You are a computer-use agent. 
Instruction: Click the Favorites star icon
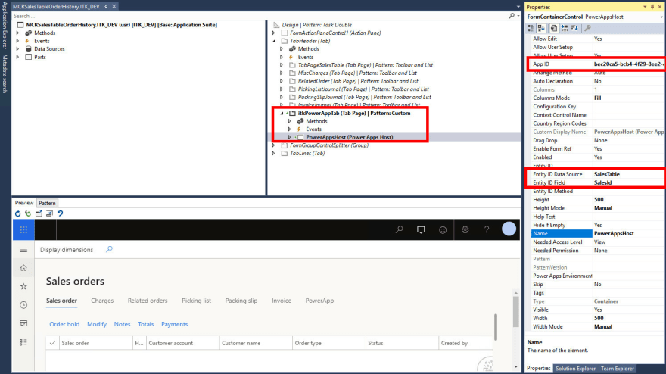click(23, 286)
